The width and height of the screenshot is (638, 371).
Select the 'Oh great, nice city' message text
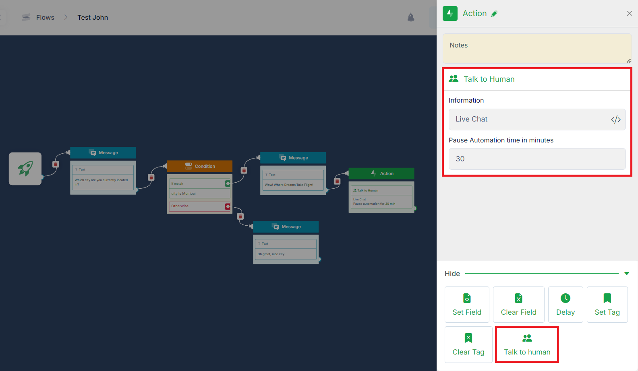click(271, 254)
